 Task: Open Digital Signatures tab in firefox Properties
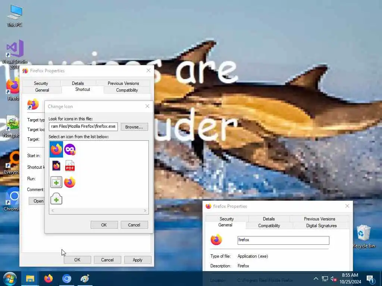pos(321,226)
